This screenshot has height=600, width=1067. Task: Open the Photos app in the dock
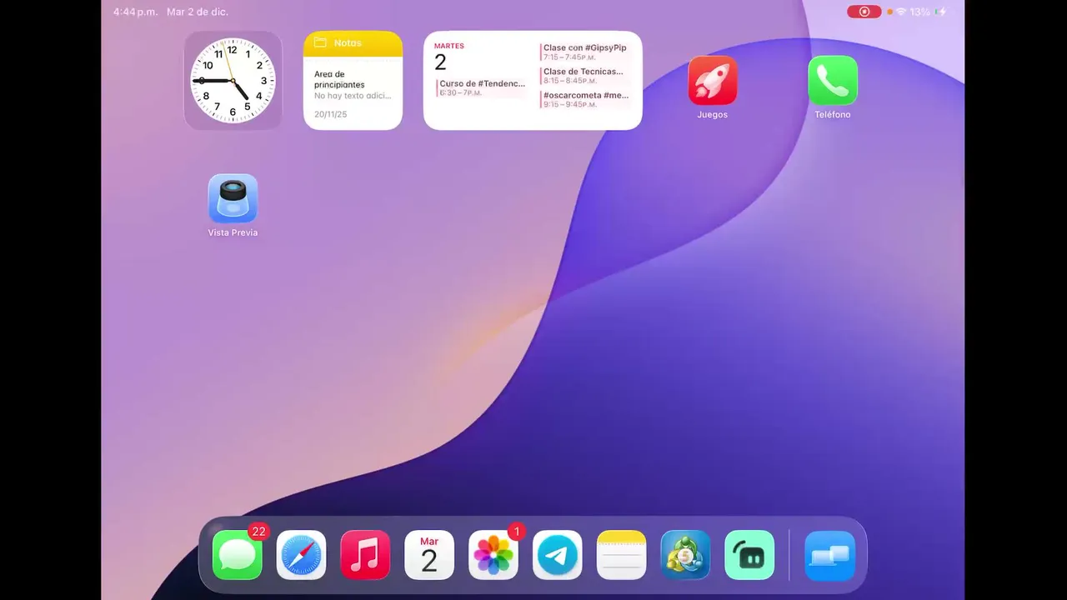coord(493,555)
